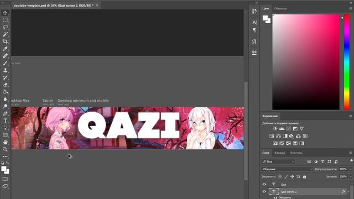This screenshot has height=199, width=354.
Task: Select the Magic Wand tool
Action: tap(5, 34)
